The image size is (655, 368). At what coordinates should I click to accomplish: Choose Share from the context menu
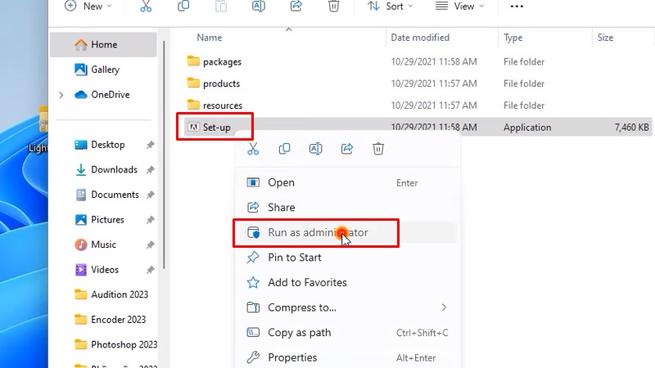click(x=347, y=208)
